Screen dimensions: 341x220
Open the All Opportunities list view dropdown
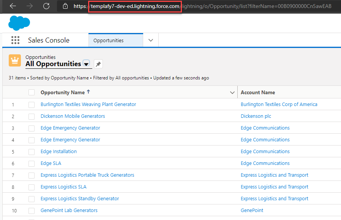pos(86,64)
